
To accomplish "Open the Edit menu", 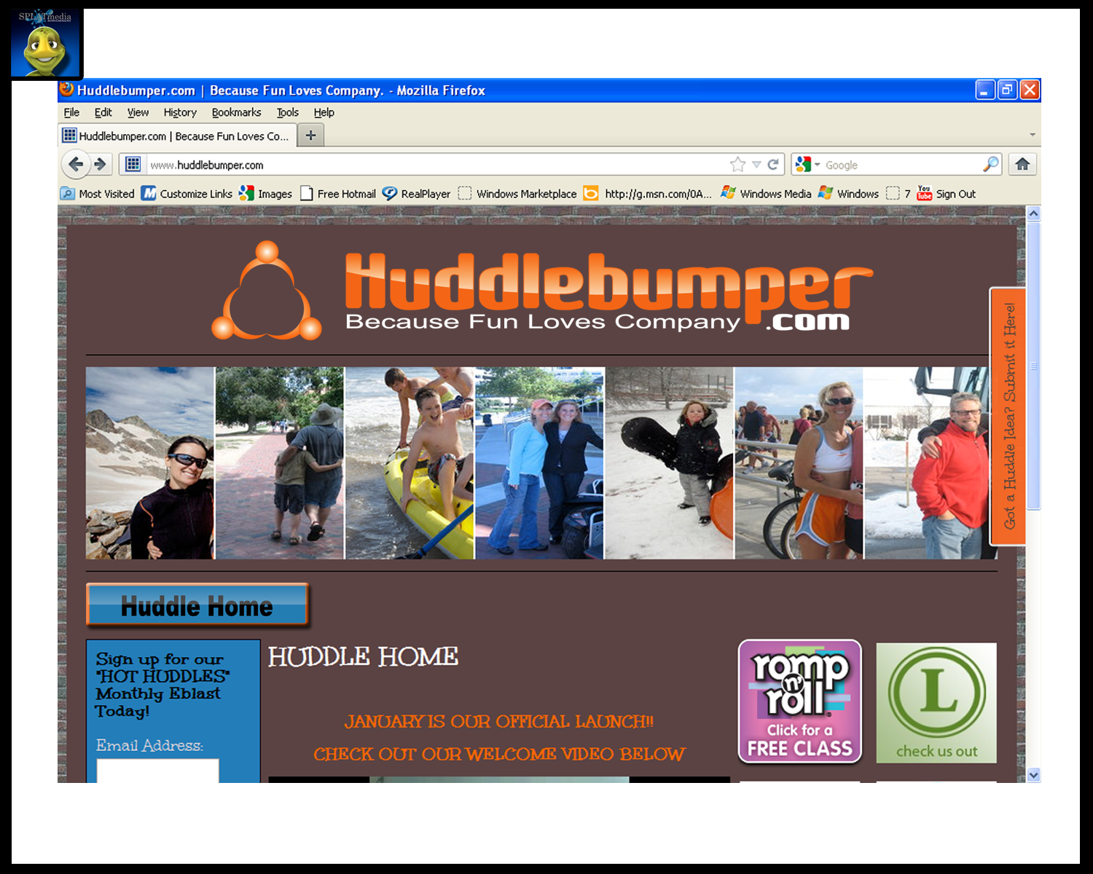I will [103, 112].
